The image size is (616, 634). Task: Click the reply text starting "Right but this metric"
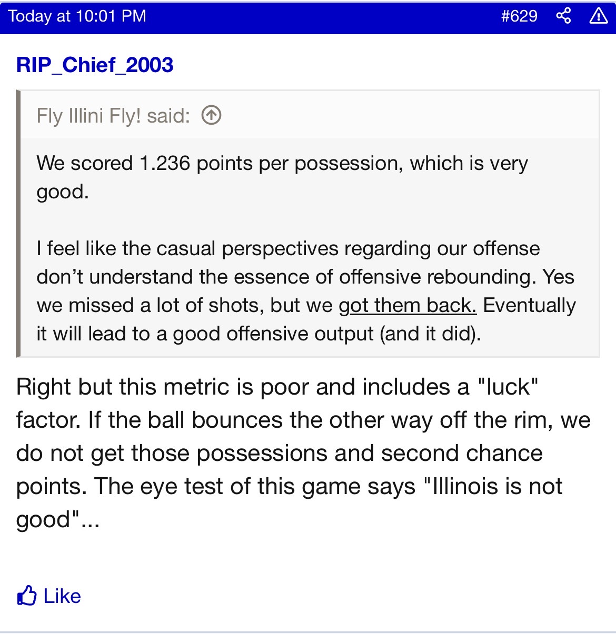[303, 453]
